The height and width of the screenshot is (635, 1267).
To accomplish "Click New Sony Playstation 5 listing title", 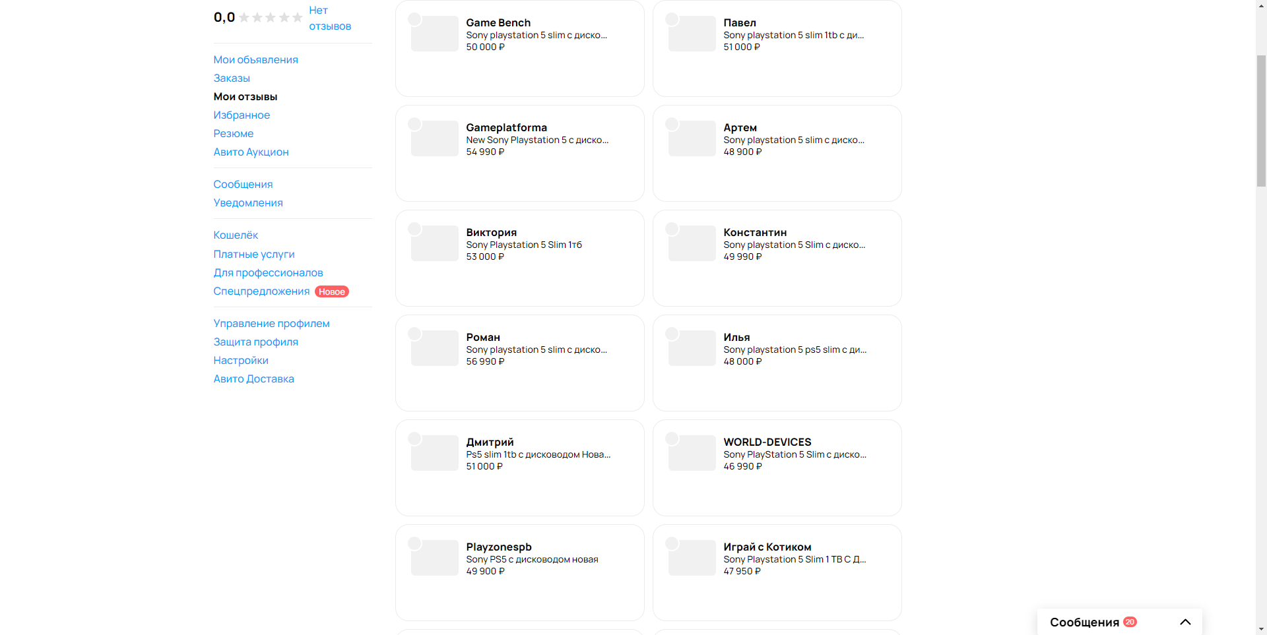I will 537,140.
